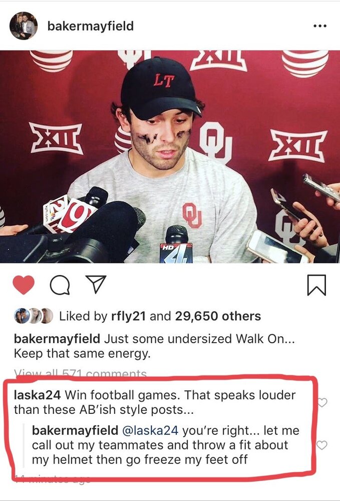Tap the @laska24 mention in reply
Image resolution: width=340 pixels, height=501 pixels.
click(150, 430)
